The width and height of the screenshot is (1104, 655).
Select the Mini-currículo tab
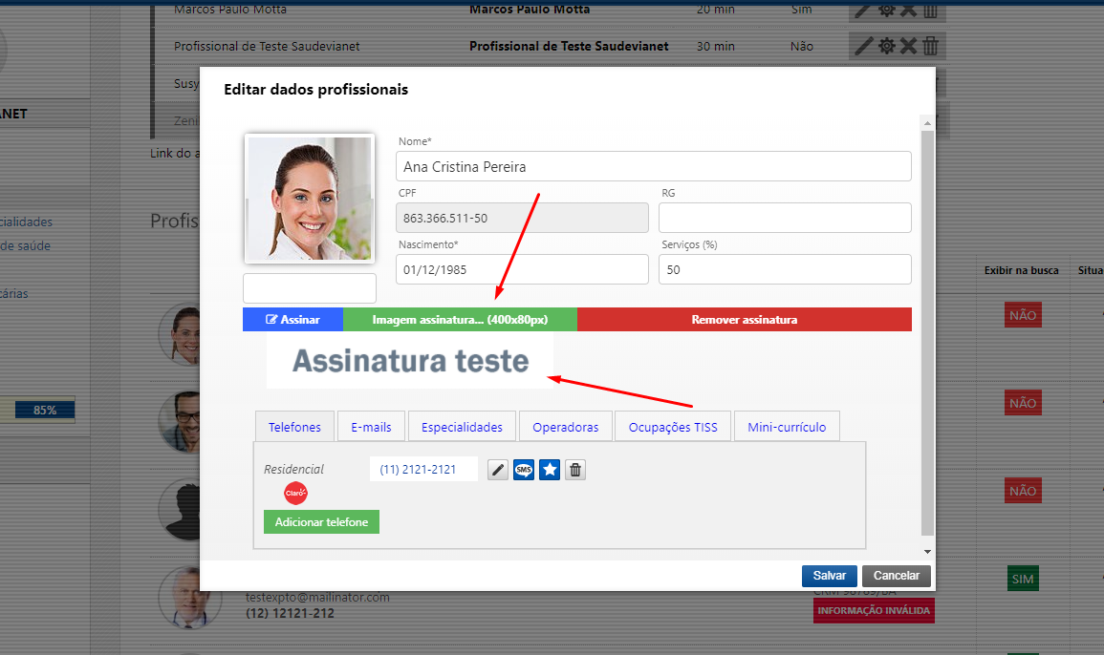coord(787,426)
